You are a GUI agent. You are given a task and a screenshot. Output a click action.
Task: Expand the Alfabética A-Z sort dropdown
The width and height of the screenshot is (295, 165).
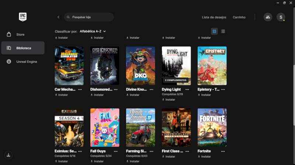click(x=93, y=31)
